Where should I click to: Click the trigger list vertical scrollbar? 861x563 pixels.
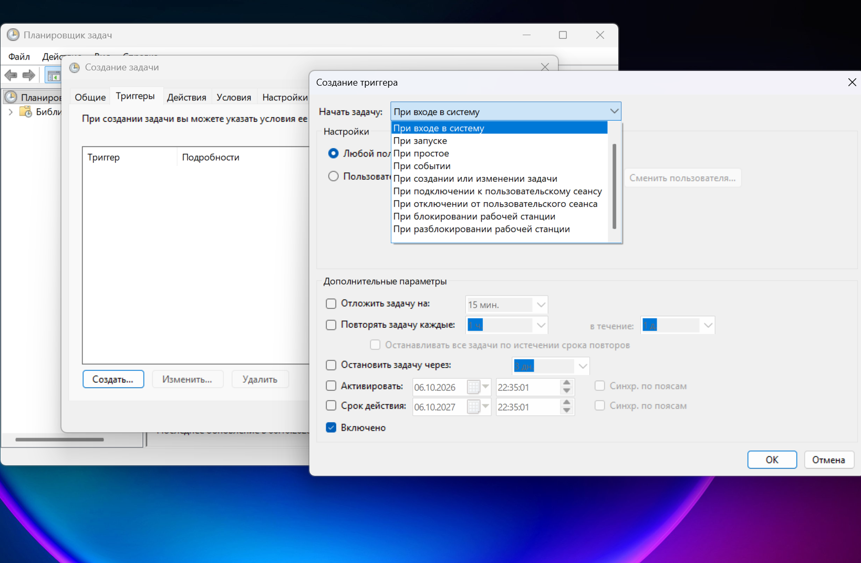[x=615, y=186]
